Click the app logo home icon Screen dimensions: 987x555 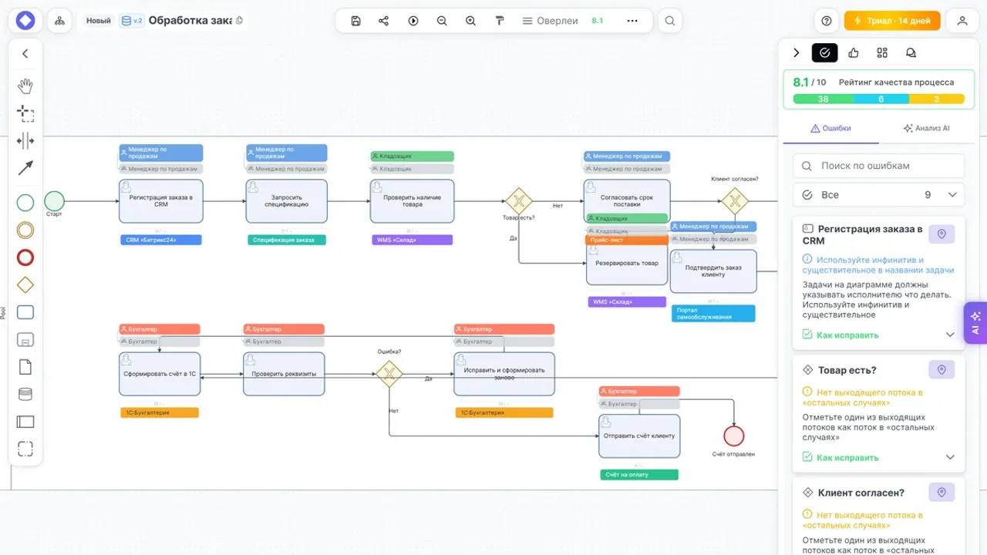click(x=25, y=21)
